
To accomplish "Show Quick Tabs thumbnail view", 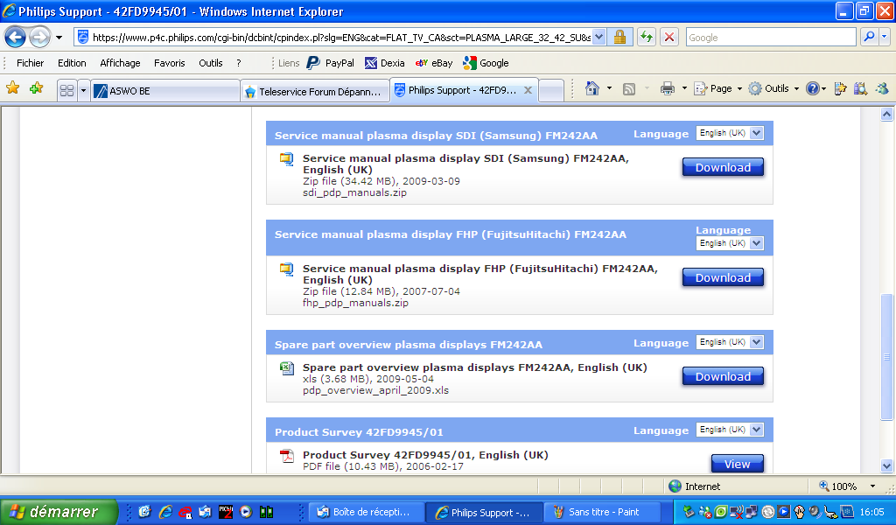I will tap(66, 90).
